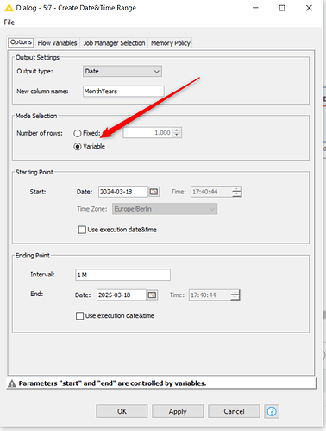Switch to the Memory Policy tab

coord(171,43)
